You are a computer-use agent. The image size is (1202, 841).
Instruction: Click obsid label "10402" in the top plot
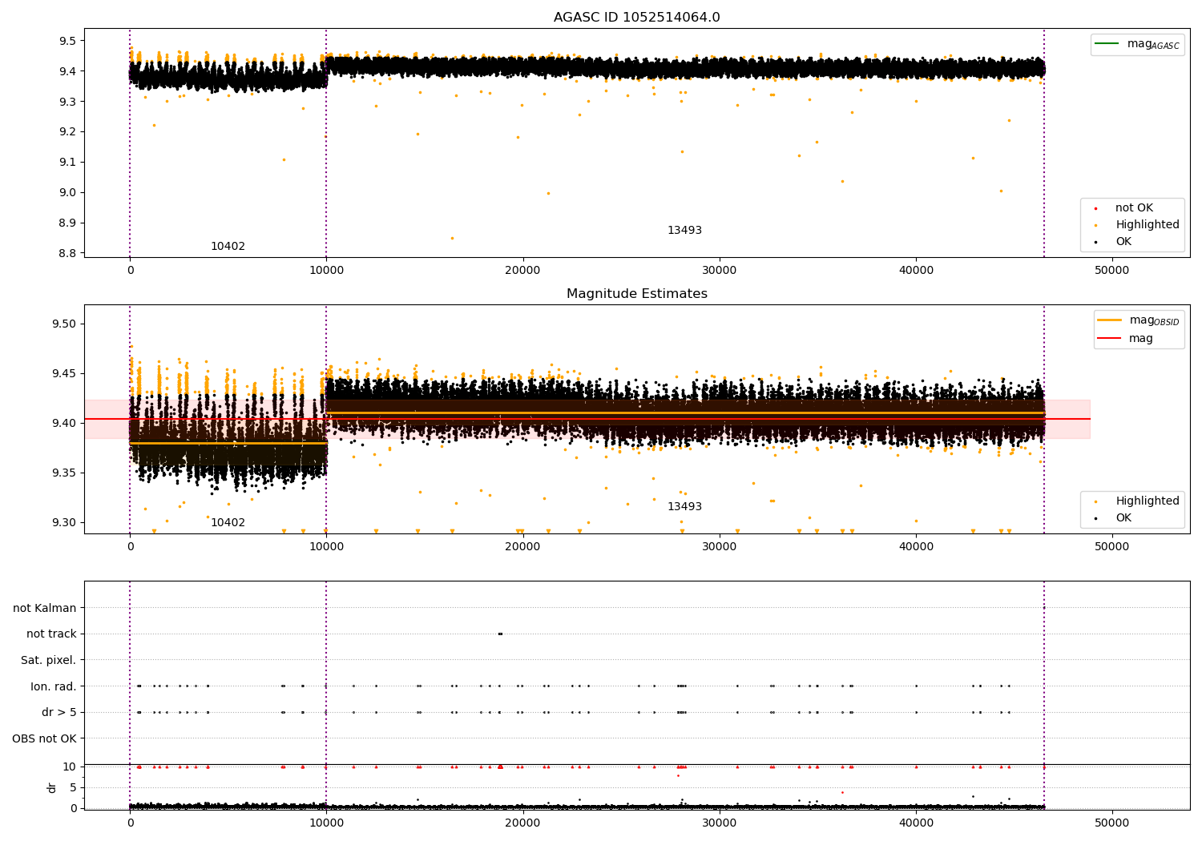228,247
